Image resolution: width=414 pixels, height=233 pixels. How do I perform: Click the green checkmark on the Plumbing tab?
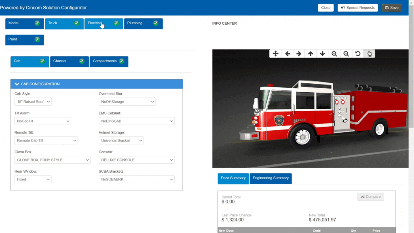click(x=155, y=23)
